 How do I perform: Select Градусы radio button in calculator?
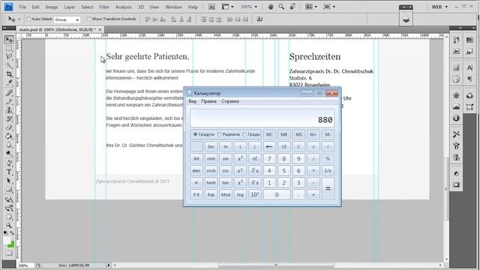point(195,134)
